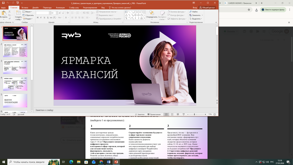The width and height of the screenshot is (293, 165).
Task: Toggle bold Ж formatting
Action: click(x=38, y=18)
